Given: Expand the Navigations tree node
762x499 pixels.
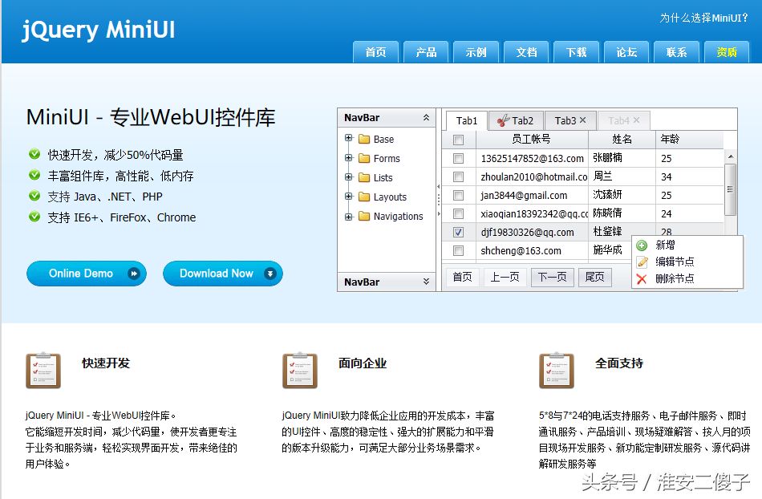Looking at the screenshot, I should (348, 217).
